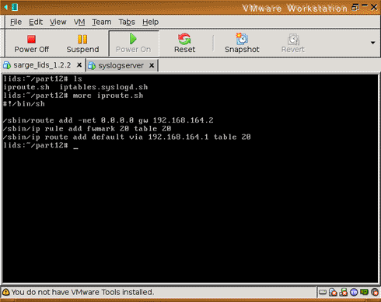The height and width of the screenshot is (302, 381).
Task: Click the disconnected sound device status icon
Action: (375, 292)
